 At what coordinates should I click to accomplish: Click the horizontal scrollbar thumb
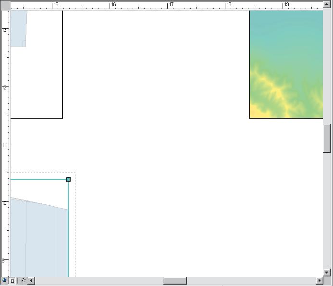(175, 281)
